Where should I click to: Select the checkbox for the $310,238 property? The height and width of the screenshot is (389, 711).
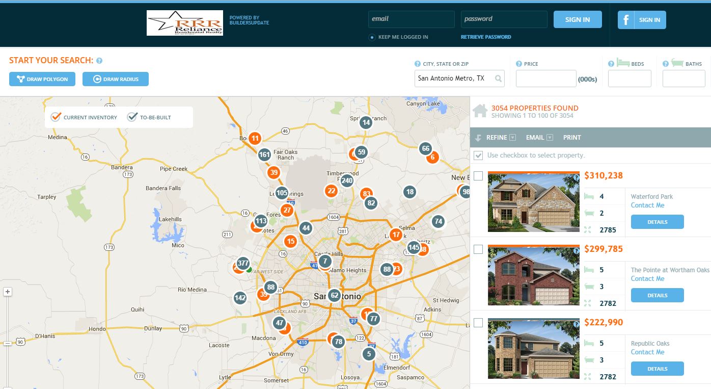478,176
